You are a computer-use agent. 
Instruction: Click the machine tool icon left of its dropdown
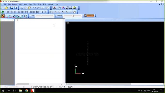click(x=54, y=8)
